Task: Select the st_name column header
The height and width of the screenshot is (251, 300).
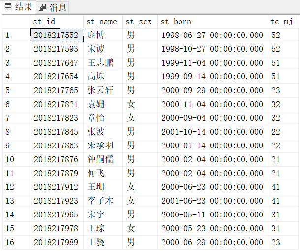Action: 103,22
